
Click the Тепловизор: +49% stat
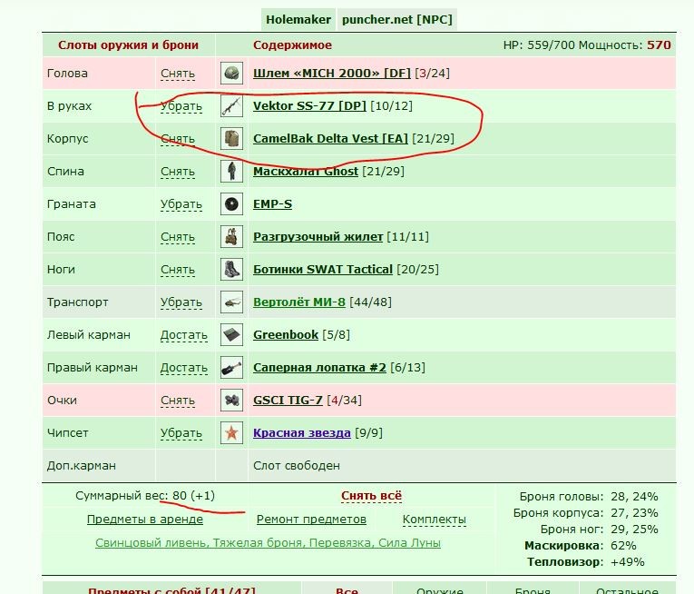(x=585, y=562)
